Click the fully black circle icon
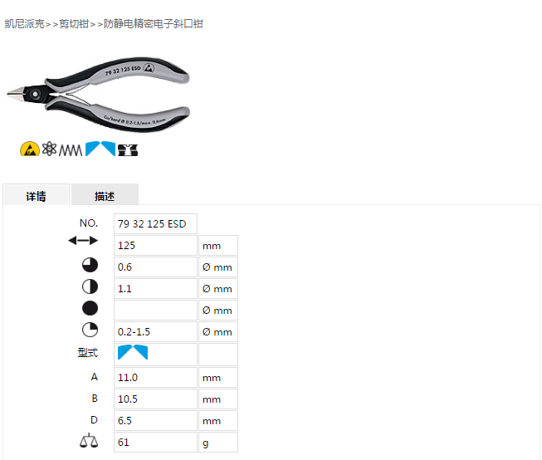 click(90, 308)
